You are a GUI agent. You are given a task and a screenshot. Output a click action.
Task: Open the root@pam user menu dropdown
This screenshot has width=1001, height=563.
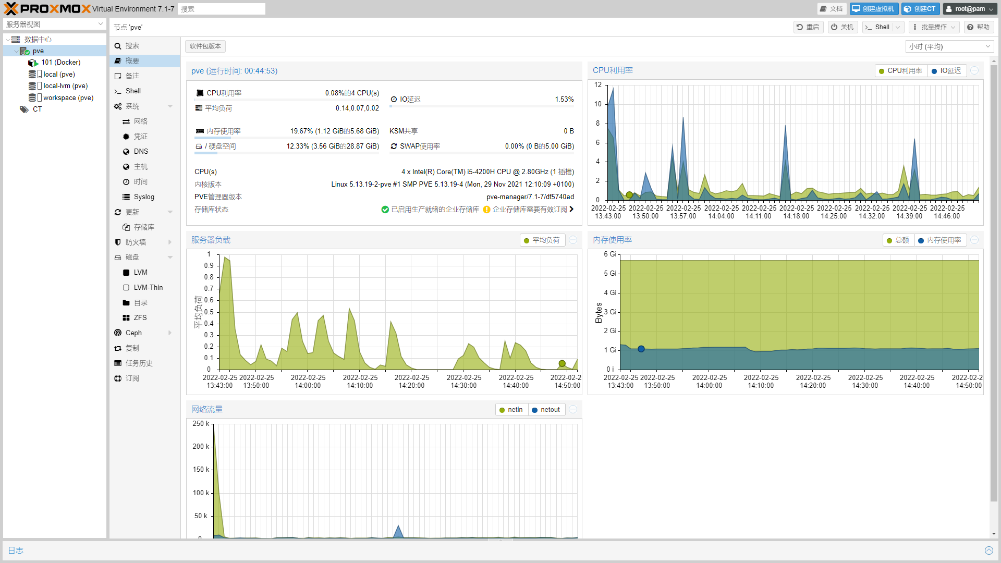970,9
